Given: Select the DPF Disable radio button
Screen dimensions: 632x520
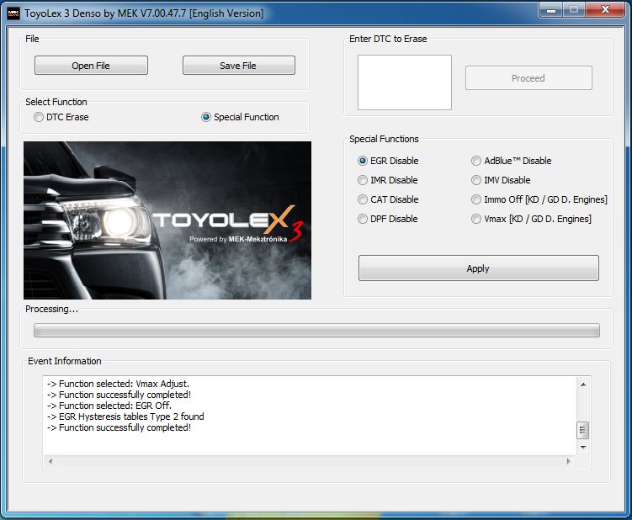Looking at the screenshot, I should tap(363, 219).
